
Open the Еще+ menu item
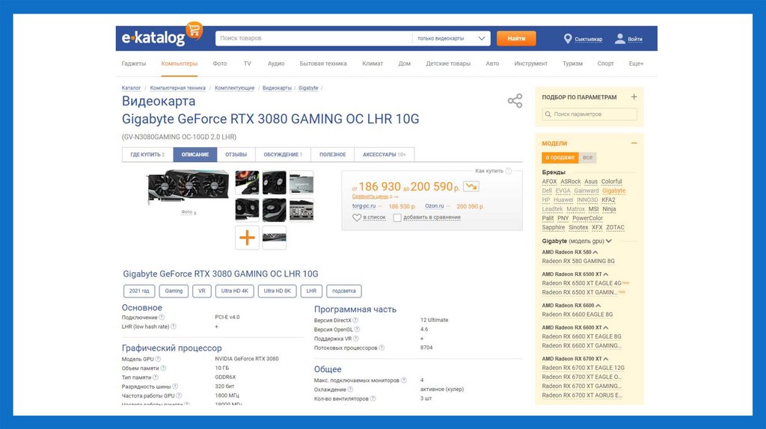pos(636,64)
